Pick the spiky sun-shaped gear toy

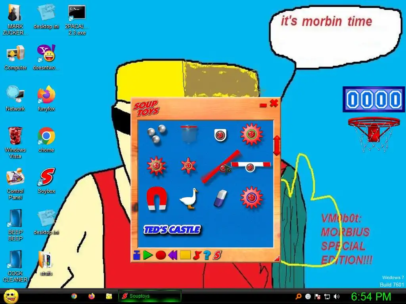click(156, 165)
